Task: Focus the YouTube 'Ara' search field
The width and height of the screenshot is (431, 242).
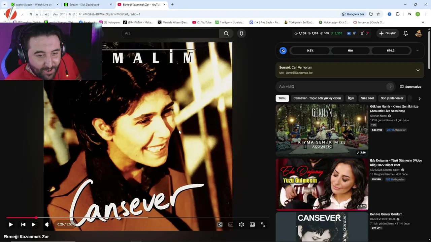Action: 170,33
